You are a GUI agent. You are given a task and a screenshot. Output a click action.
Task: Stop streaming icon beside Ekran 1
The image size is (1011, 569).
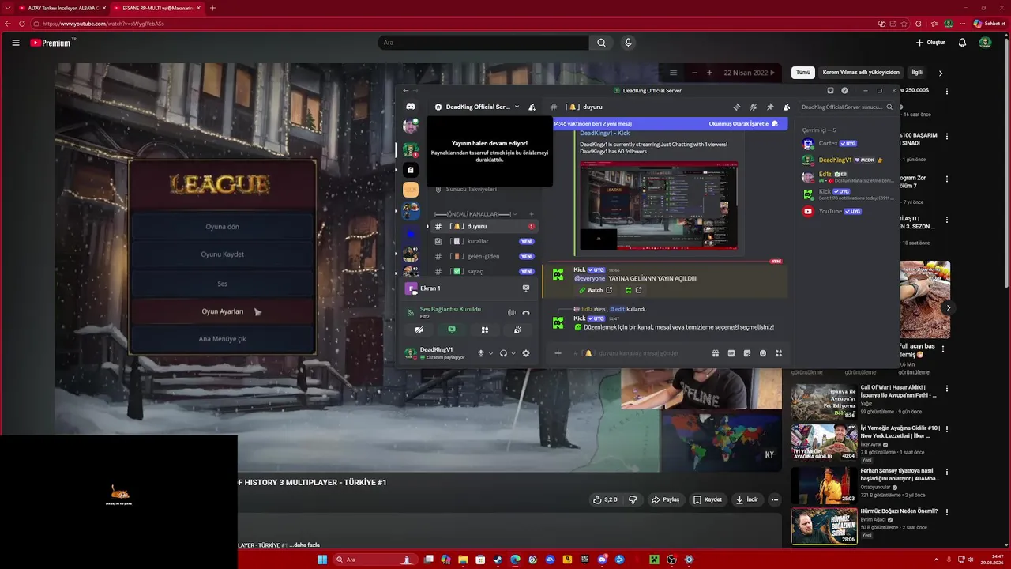[526, 288]
